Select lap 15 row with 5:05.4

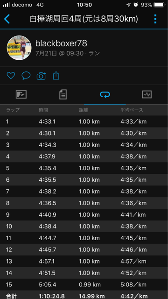tap(84, 285)
